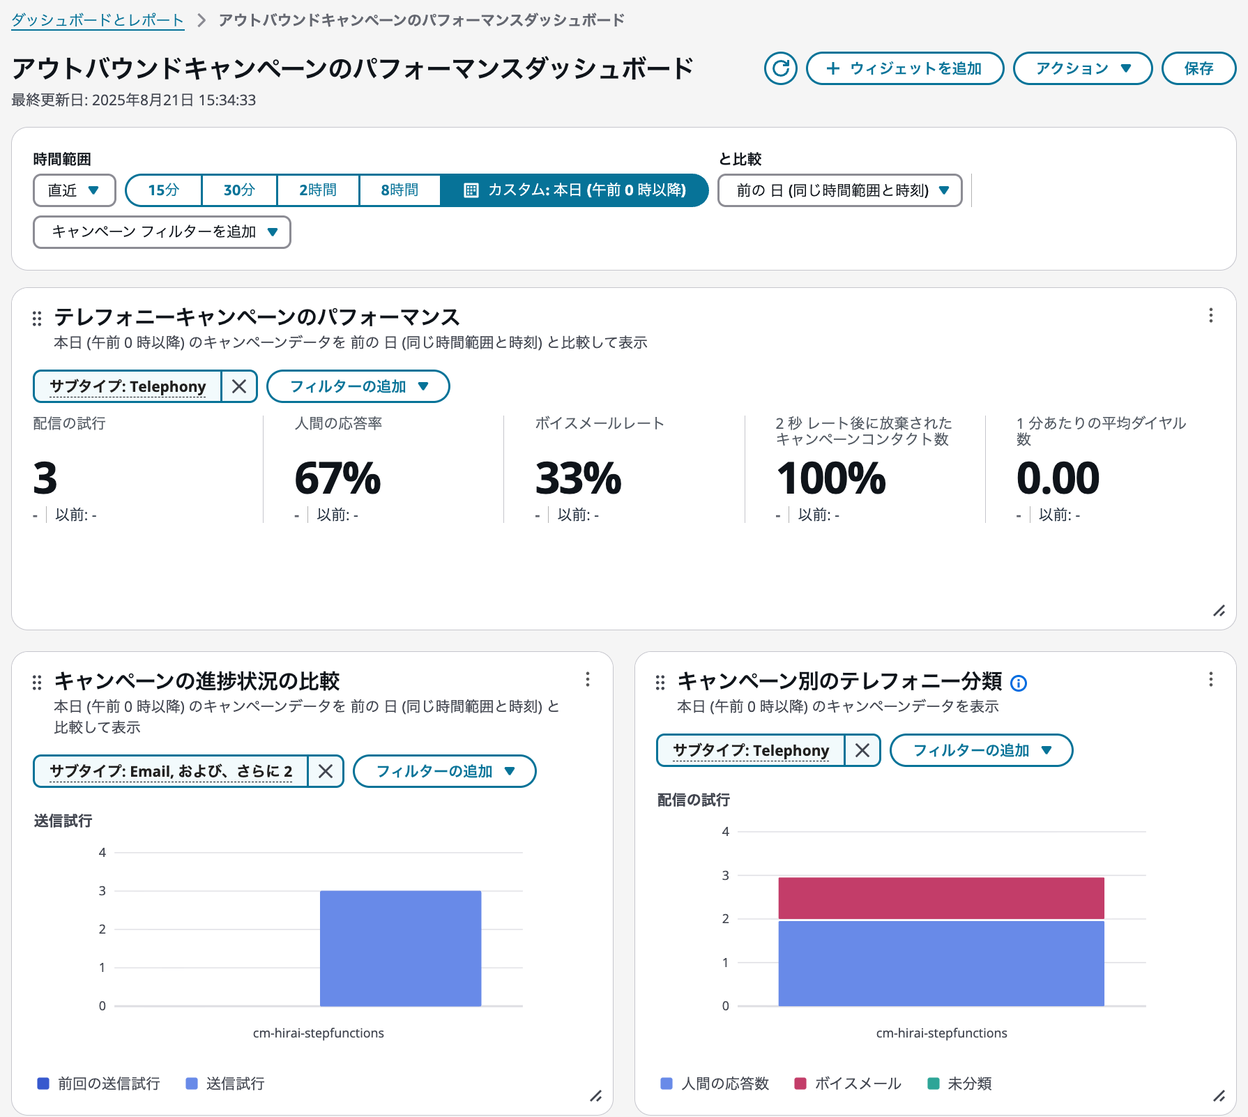Screen dimensions: 1248x1117
Task: Click the blue bar in 送信試行 chart
Action: pyautogui.click(x=401, y=948)
